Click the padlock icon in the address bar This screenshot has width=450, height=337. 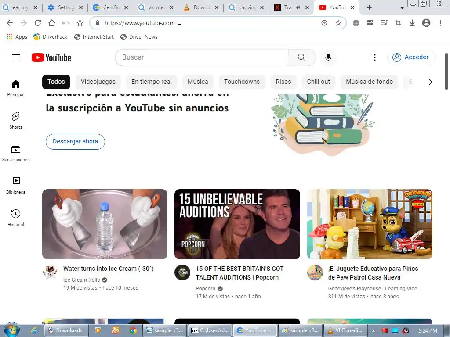pyautogui.click(x=98, y=23)
